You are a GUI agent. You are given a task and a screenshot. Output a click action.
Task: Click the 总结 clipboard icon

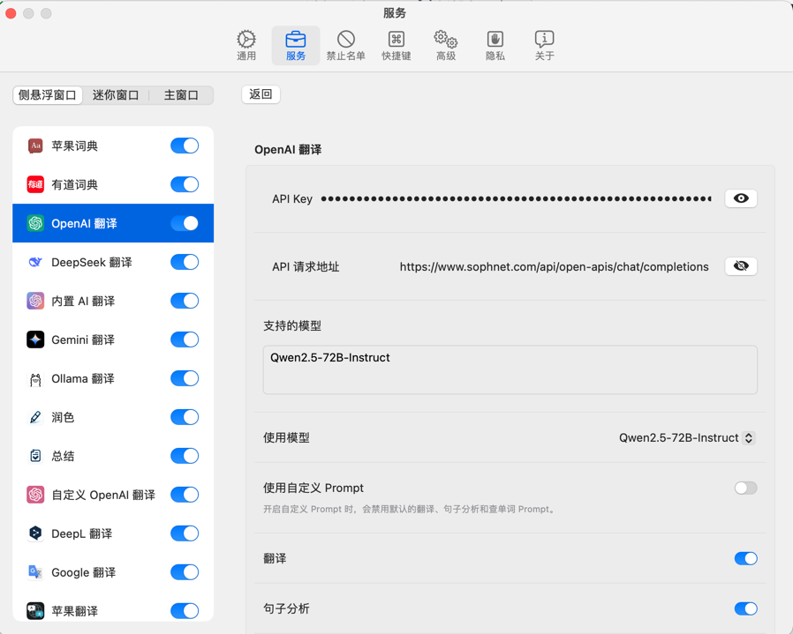(x=35, y=456)
